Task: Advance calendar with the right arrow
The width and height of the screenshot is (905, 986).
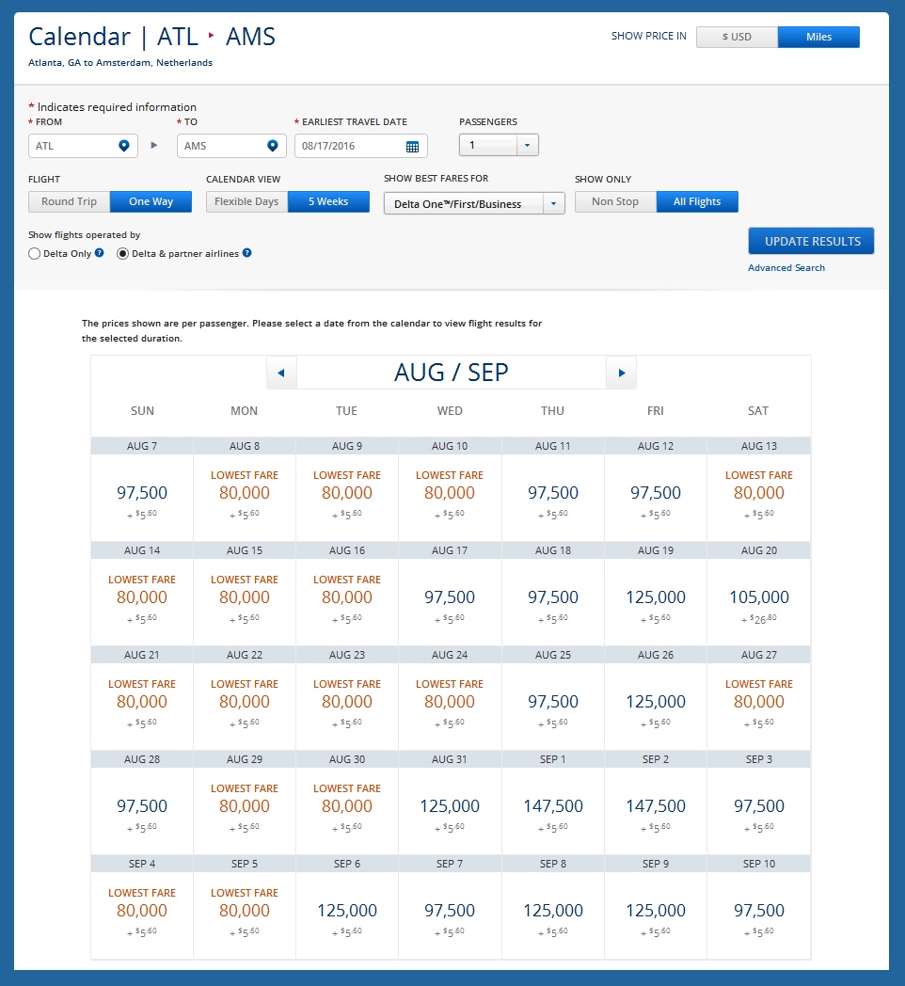Action: point(621,373)
